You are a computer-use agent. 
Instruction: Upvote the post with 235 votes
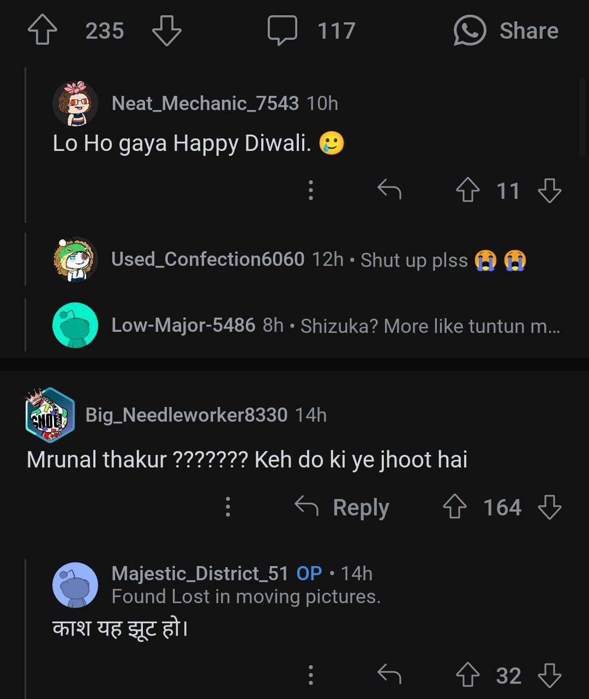tap(43, 31)
